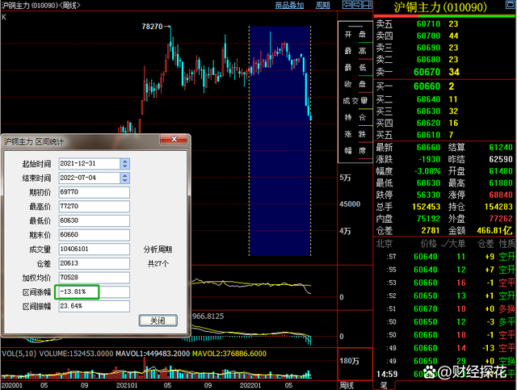Click the 成交量 label in the chart info box

click(x=355, y=101)
